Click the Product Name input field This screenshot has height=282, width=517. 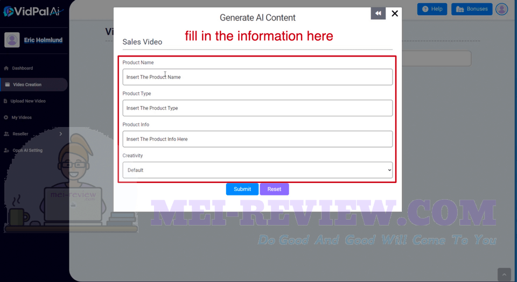pos(257,77)
